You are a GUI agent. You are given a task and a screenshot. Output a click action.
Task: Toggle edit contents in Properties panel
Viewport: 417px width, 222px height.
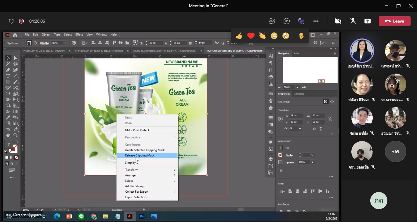coord(332,102)
